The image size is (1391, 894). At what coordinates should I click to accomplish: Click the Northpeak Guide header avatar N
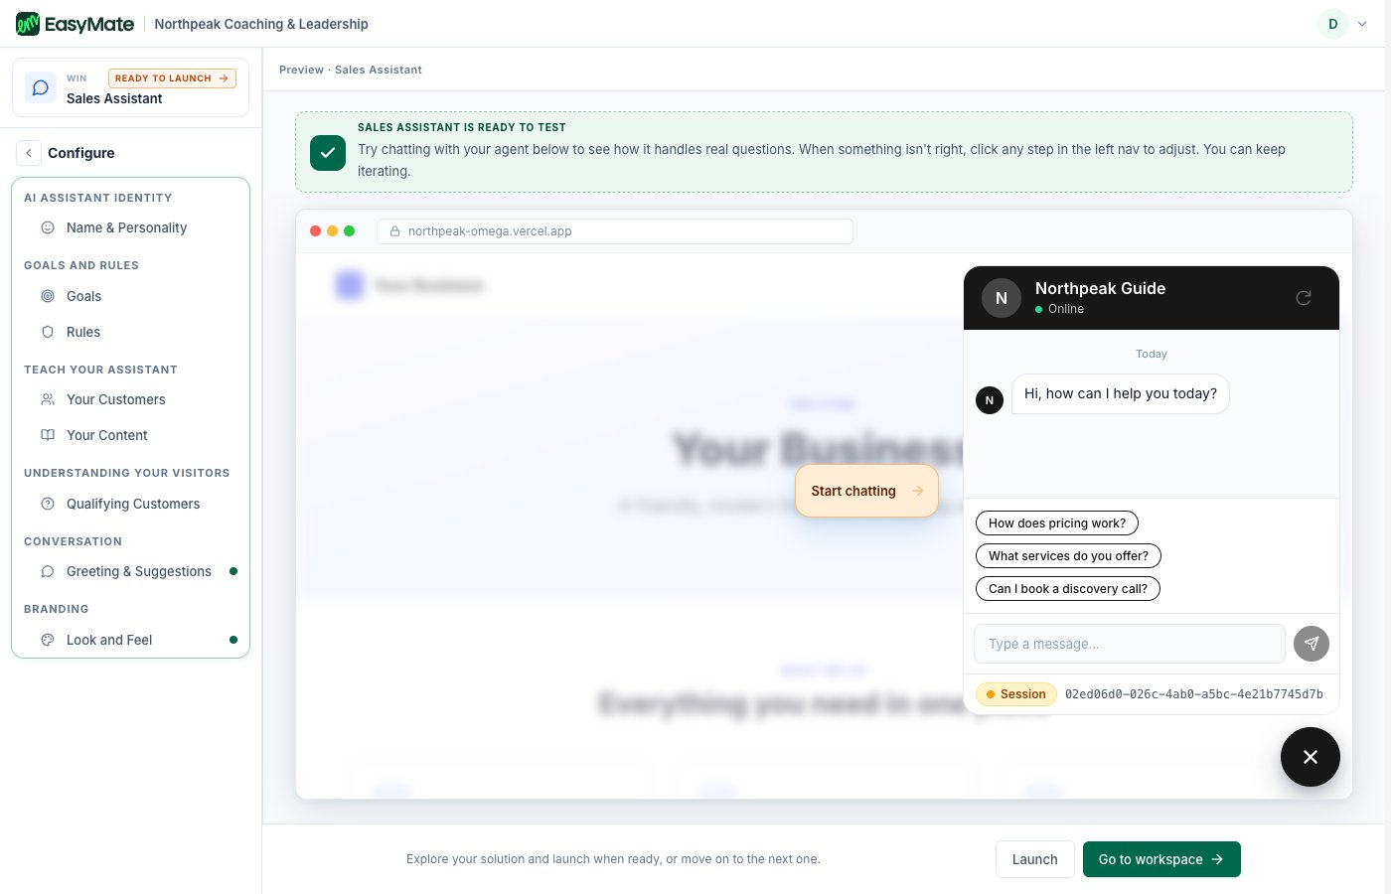[x=1002, y=298]
